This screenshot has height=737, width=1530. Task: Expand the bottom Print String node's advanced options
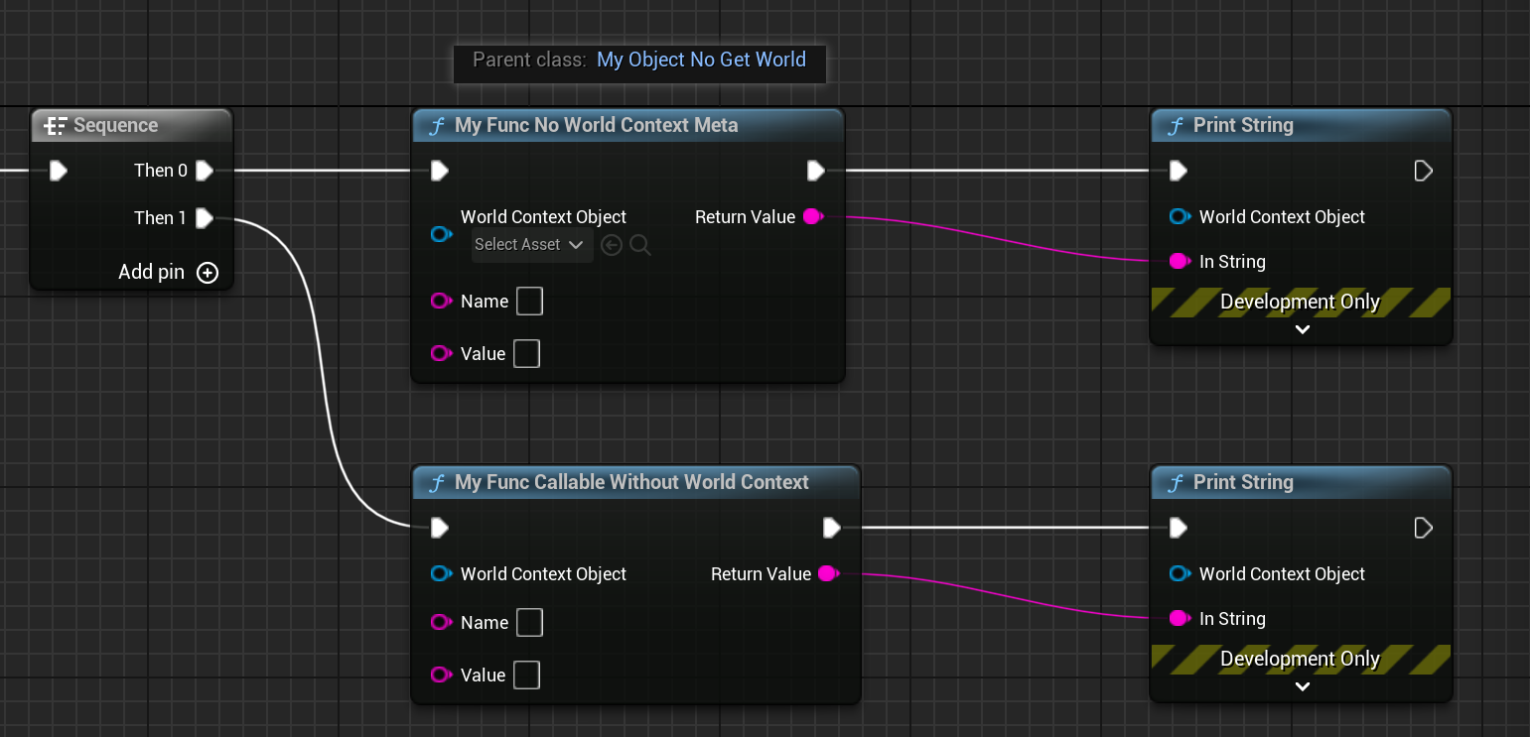pyautogui.click(x=1303, y=687)
